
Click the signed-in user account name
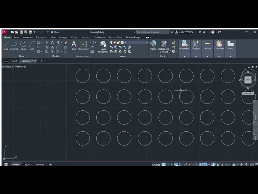pos(186,32)
